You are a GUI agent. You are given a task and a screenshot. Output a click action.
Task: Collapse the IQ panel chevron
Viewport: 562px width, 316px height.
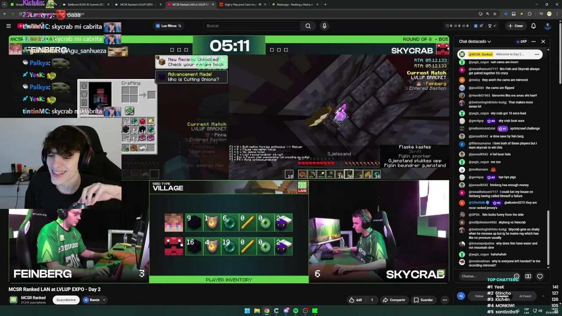(x=543, y=296)
